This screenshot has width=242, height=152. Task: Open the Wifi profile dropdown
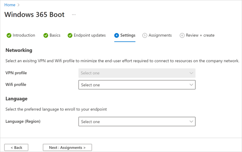(137, 85)
